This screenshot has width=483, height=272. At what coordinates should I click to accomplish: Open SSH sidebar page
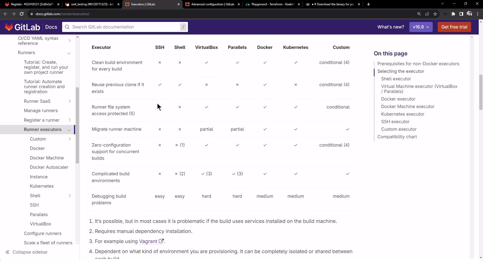[34, 205]
